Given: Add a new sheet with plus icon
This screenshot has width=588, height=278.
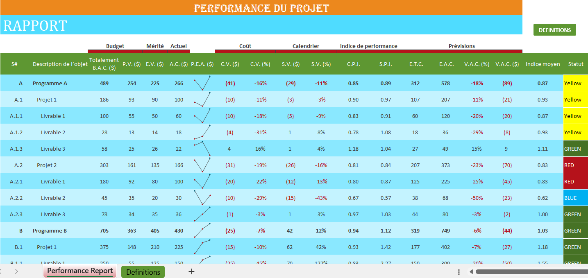Looking at the screenshot, I should (x=191, y=271).
